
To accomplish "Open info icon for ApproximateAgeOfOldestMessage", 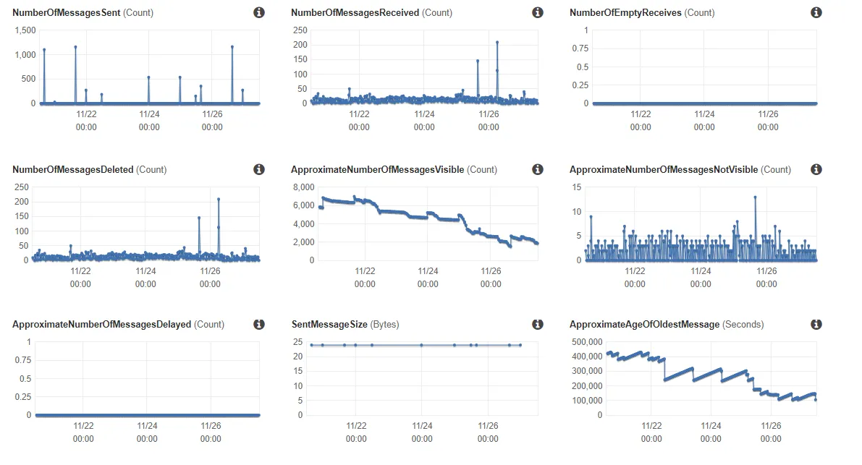I will tap(816, 325).
